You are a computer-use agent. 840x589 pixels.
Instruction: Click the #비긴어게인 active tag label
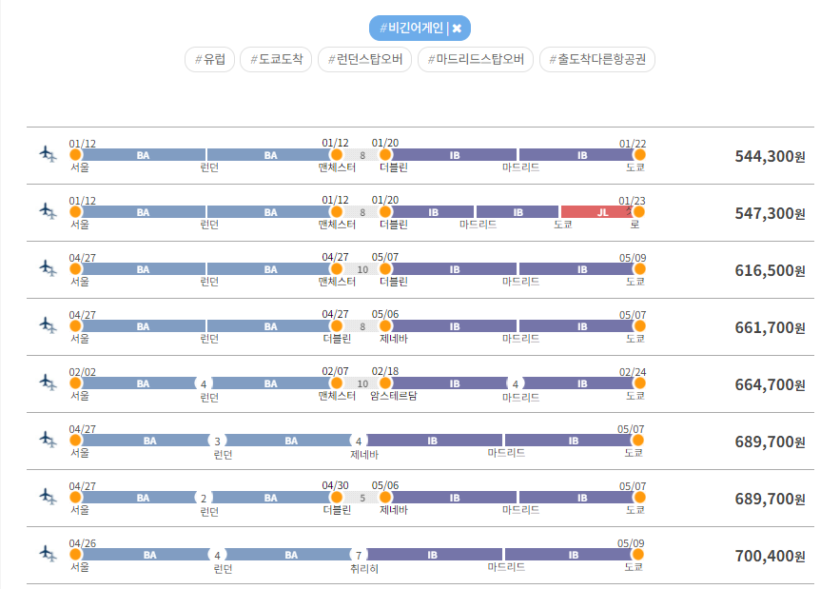411,28
